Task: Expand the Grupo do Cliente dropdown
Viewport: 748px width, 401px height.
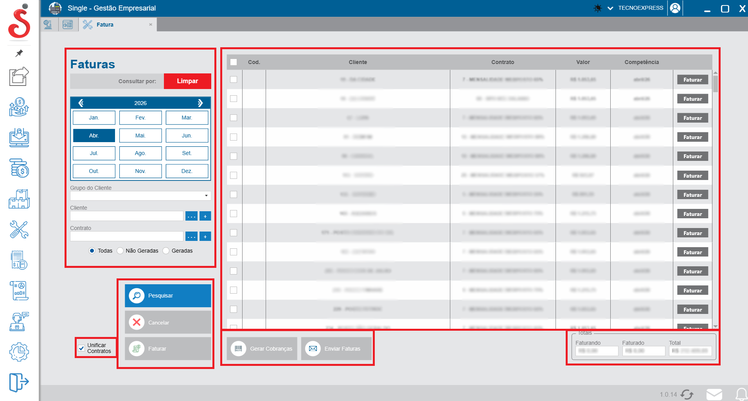Action: click(206, 196)
